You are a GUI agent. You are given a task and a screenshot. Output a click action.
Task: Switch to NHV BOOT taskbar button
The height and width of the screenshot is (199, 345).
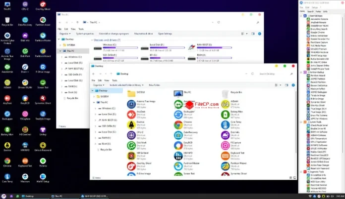click(94, 196)
